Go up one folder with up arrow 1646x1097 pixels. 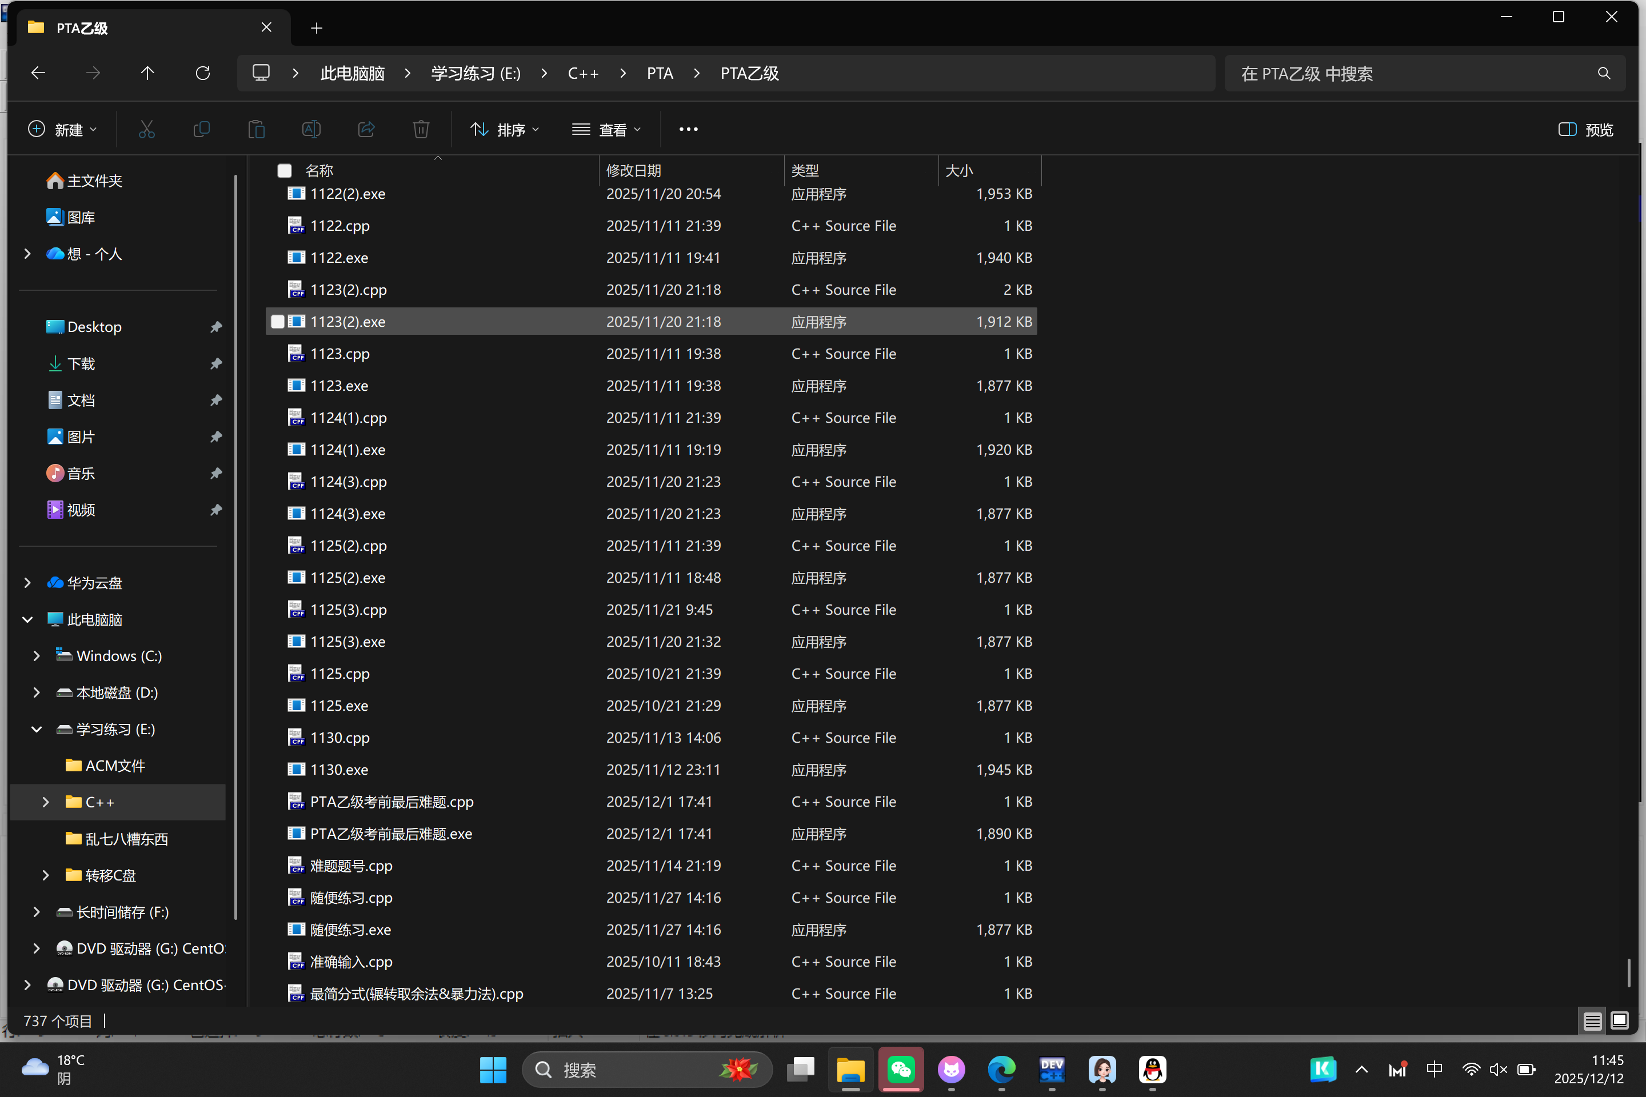point(147,74)
